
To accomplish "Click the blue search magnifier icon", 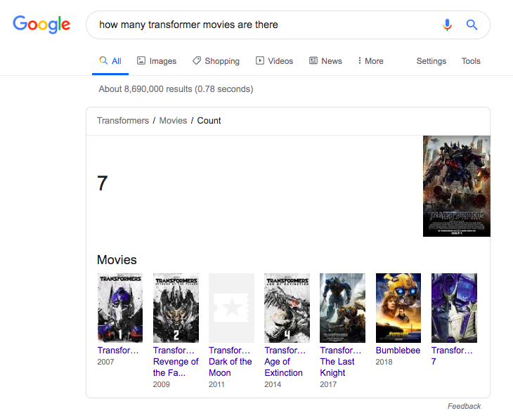I will pyautogui.click(x=472, y=25).
